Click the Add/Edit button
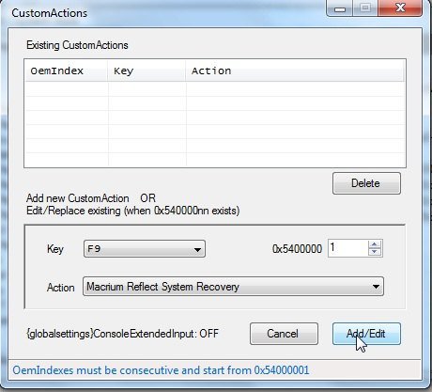 click(366, 334)
